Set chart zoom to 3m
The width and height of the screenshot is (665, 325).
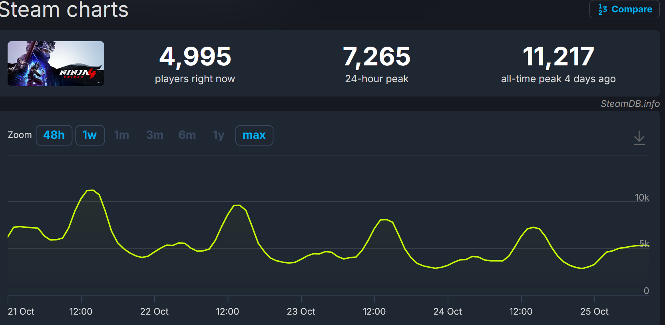pyautogui.click(x=155, y=135)
